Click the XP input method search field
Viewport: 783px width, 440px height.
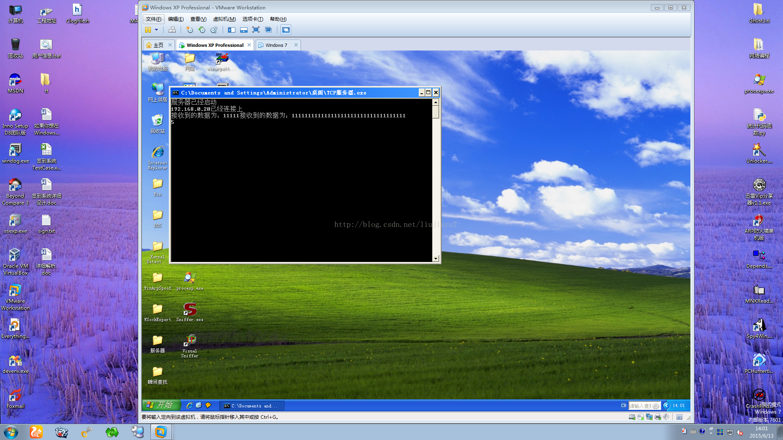tap(644, 406)
